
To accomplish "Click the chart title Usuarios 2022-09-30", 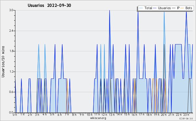I will (x=49, y=5).
